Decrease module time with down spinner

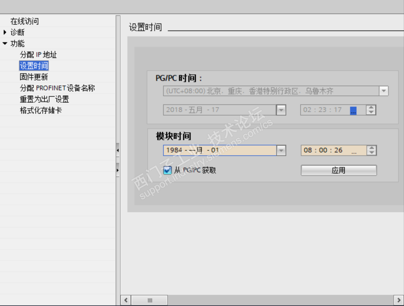[372, 153]
